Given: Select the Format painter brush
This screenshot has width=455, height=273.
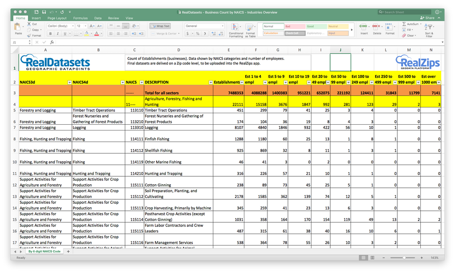Looking at the screenshot, I should (x=29, y=36).
